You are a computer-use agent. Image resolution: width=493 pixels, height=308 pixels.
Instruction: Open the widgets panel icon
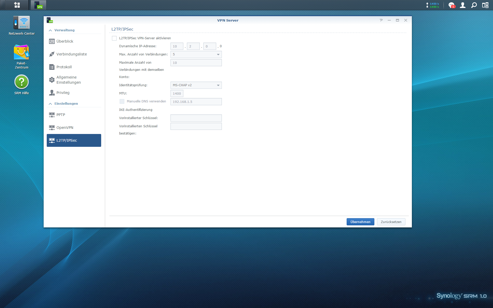485,5
